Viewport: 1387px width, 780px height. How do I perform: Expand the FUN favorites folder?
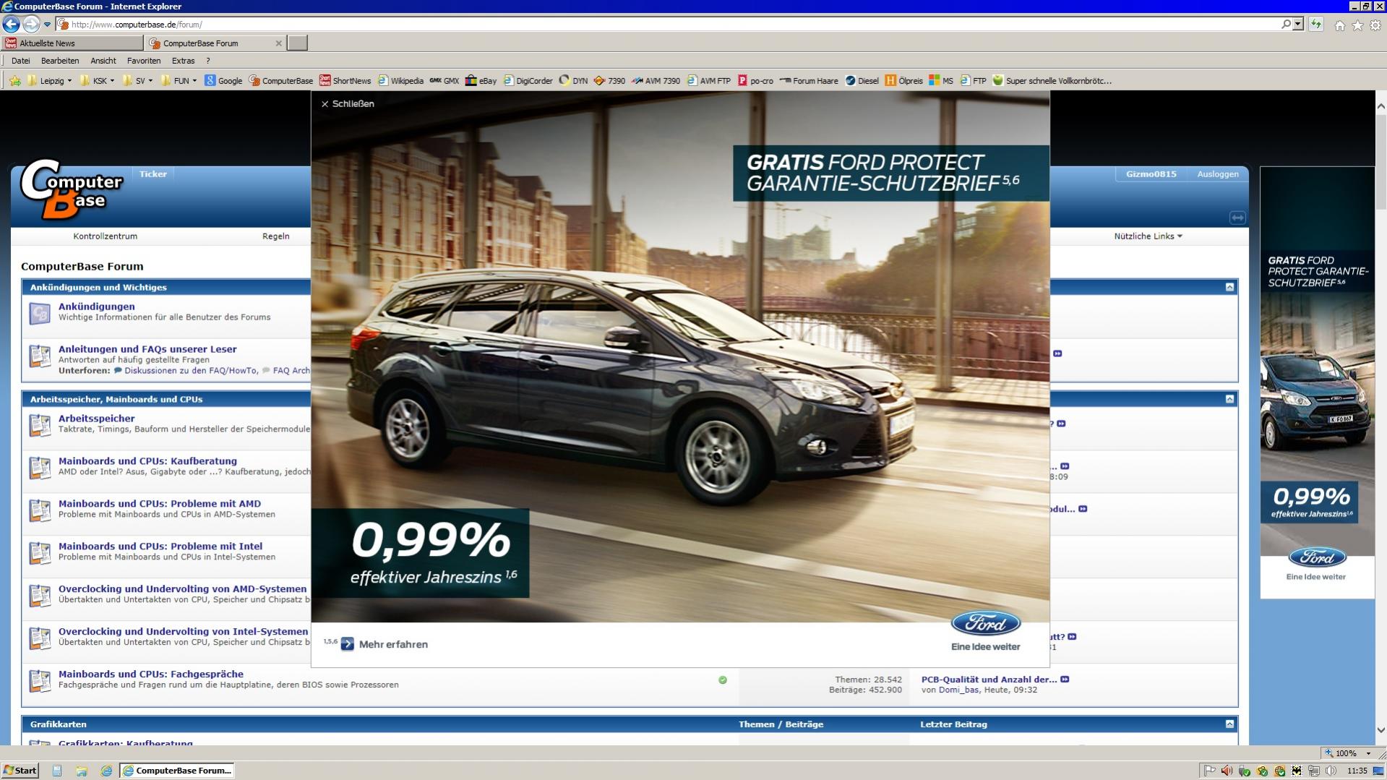pyautogui.click(x=179, y=81)
